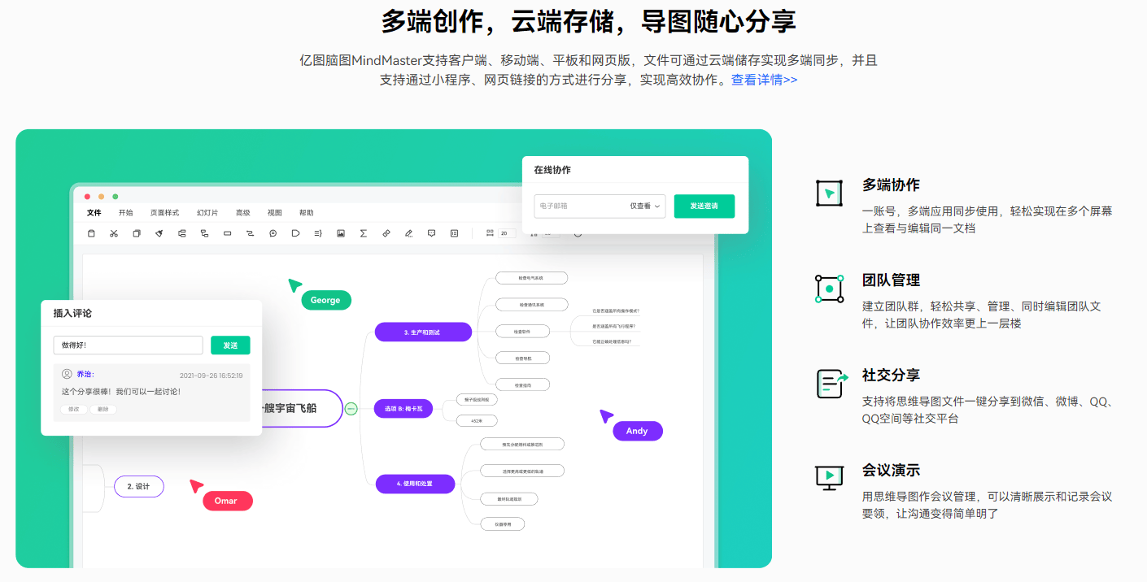Open the 开始 menu

(125, 212)
